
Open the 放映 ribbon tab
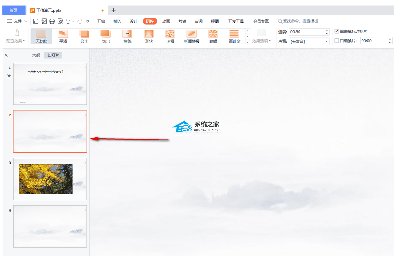click(x=182, y=21)
